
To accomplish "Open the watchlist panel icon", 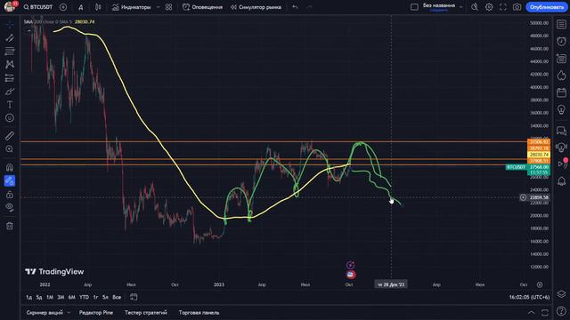I will coord(562,24).
